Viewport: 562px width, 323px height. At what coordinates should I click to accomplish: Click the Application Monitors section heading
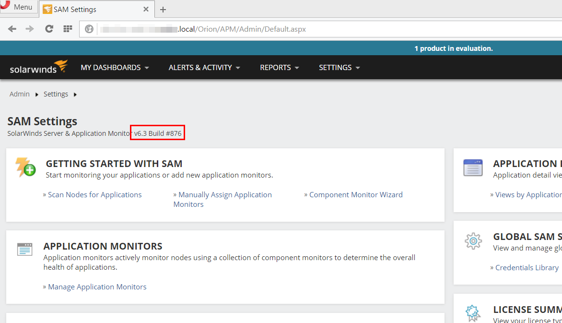pyautogui.click(x=103, y=246)
